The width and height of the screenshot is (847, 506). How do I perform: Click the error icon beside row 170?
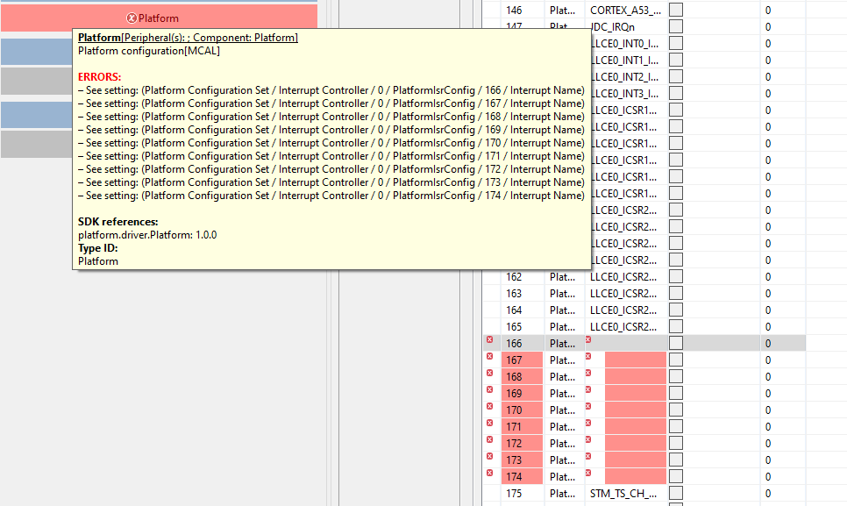click(x=489, y=410)
